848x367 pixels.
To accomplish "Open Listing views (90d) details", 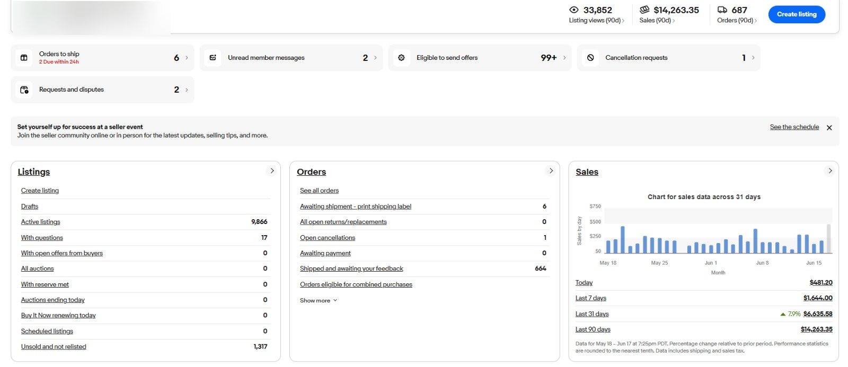I will pyautogui.click(x=596, y=20).
